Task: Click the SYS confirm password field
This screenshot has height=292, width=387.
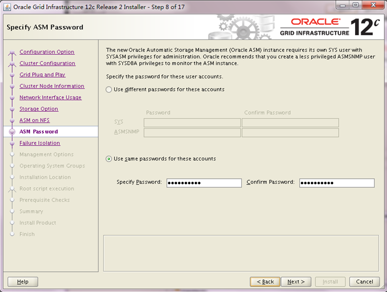Action: 290,122
